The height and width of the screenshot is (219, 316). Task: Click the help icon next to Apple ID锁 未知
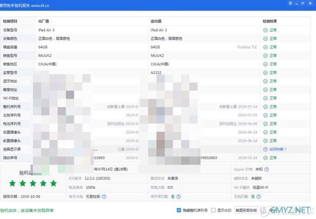[x=267, y=169]
